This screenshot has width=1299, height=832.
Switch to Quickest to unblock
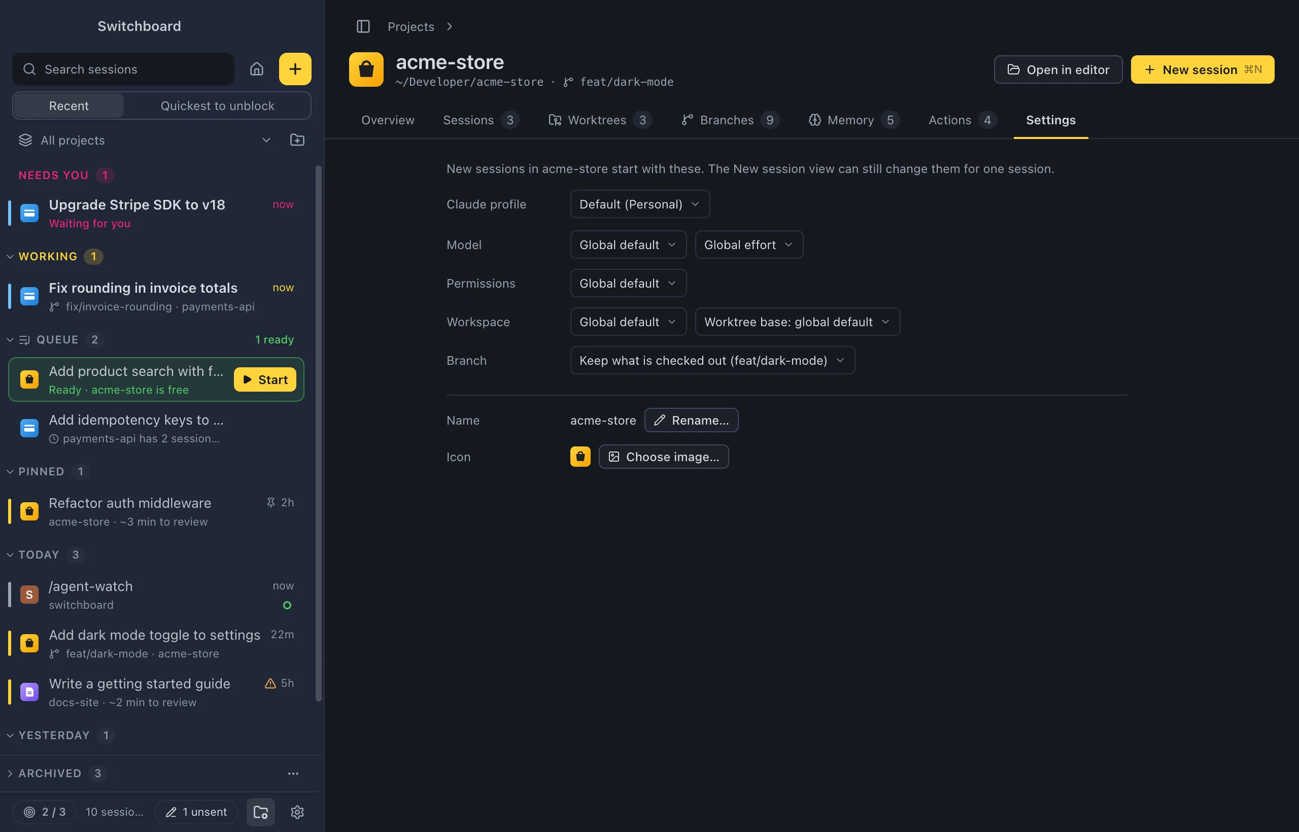[217, 106]
